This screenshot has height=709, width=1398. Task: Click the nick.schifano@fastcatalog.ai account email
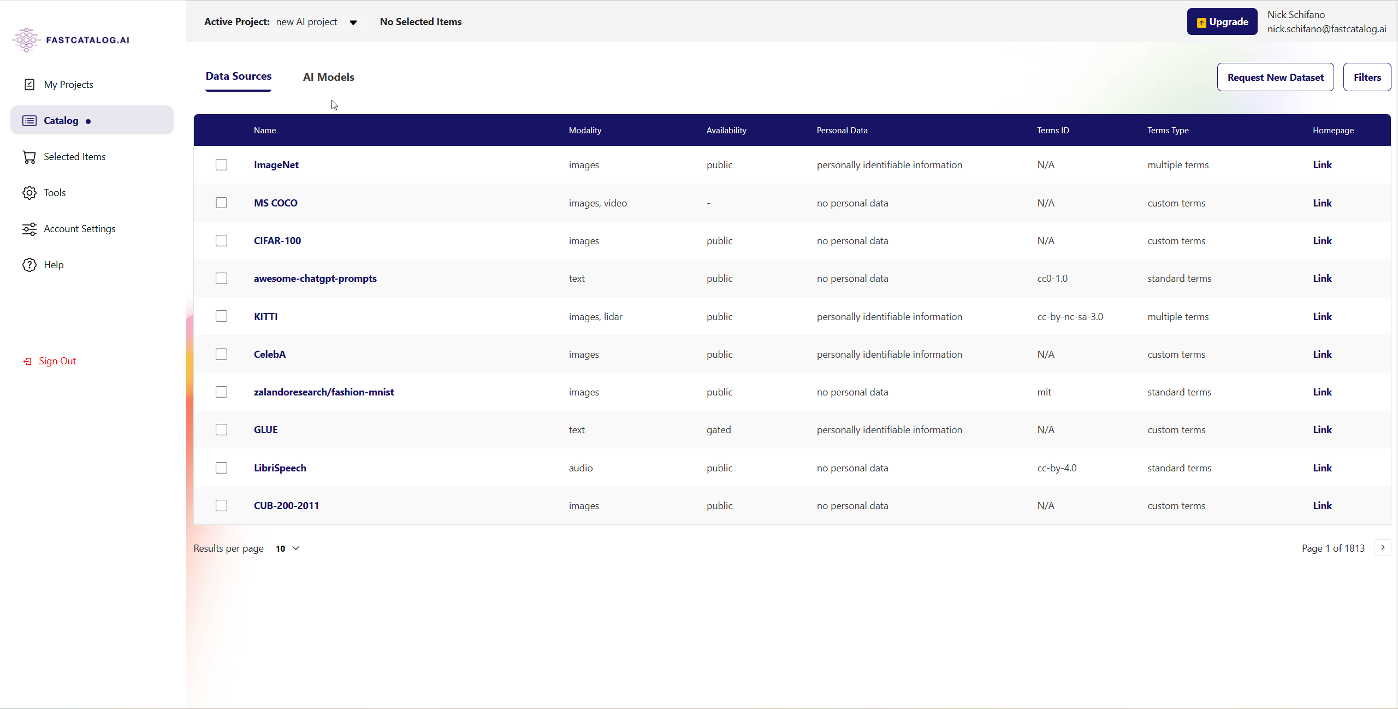click(1327, 29)
